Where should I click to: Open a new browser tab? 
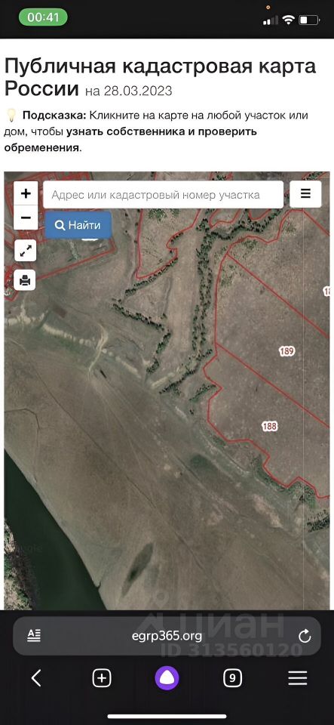[102, 678]
